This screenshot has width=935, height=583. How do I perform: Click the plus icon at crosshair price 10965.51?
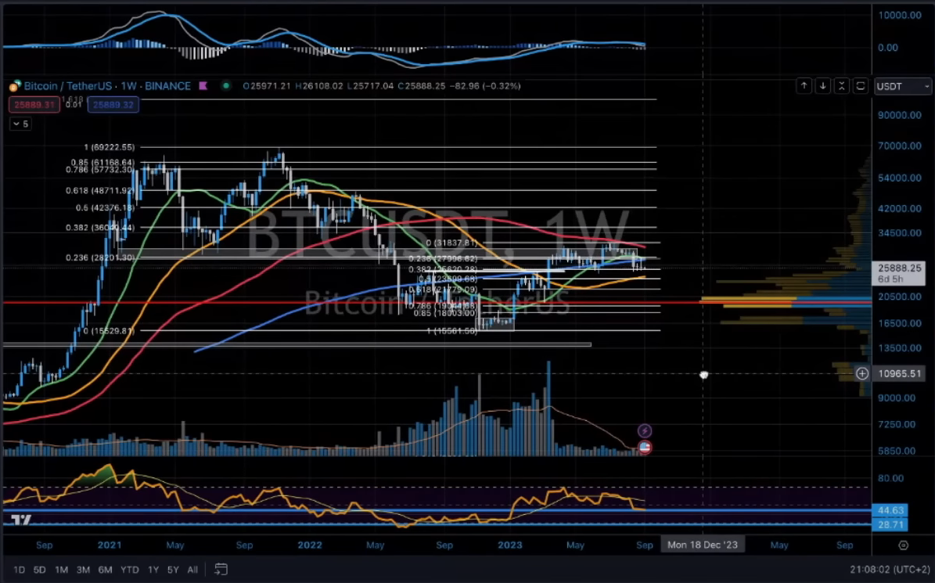tap(862, 374)
